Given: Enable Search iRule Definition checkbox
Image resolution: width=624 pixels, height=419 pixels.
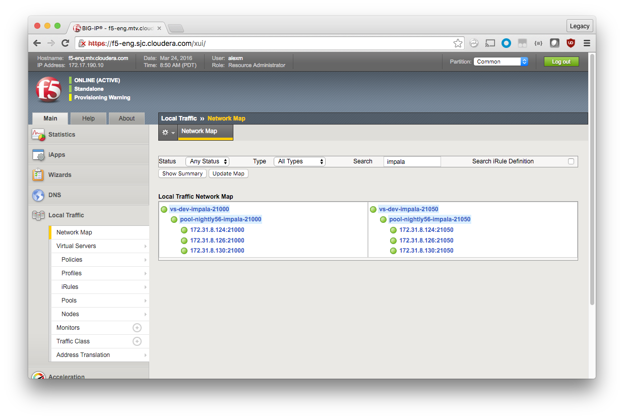Looking at the screenshot, I should click(x=571, y=161).
